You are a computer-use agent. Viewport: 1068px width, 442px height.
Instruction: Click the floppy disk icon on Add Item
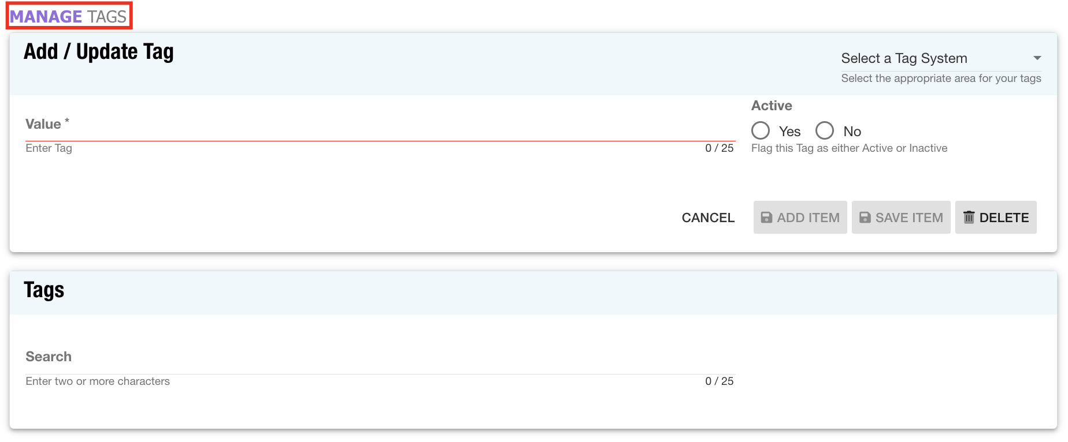click(x=766, y=218)
